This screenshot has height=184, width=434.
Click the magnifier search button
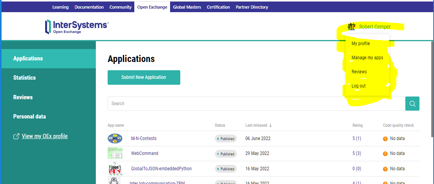412,104
